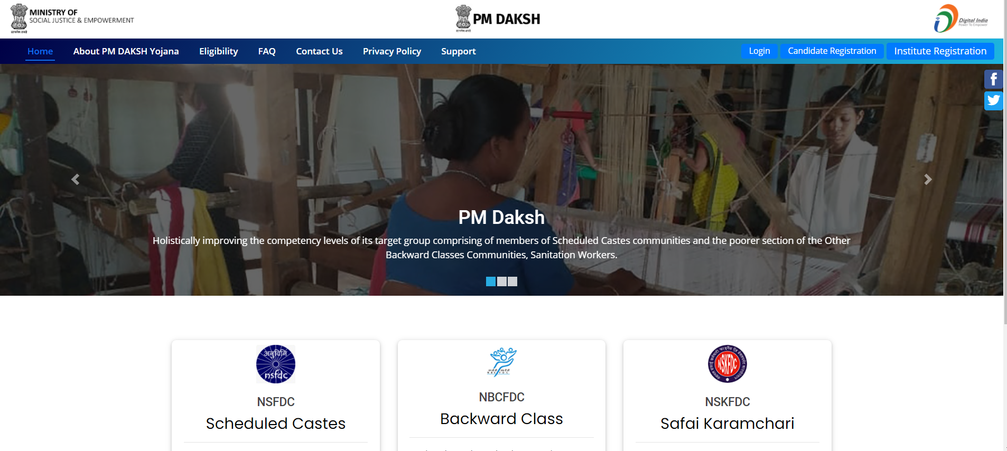The width and height of the screenshot is (1007, 451).
Task: Open the About PM DAKSH Yojana menu
Action: coord(126,51)
